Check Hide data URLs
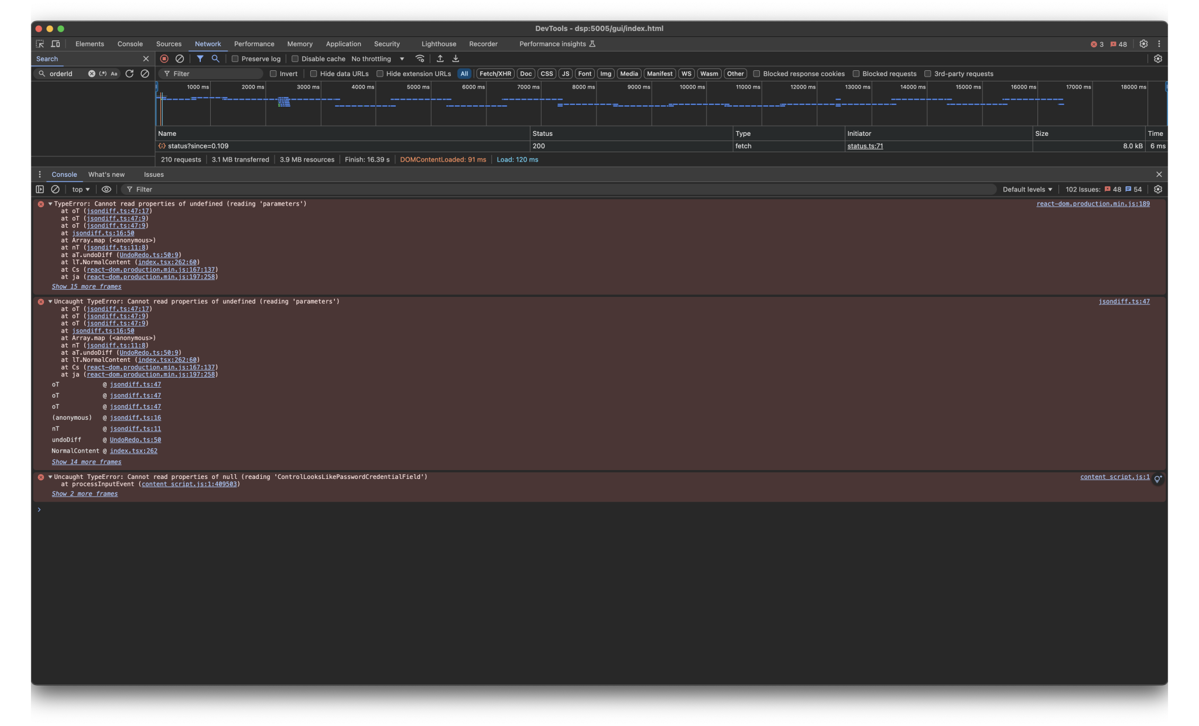Viewport: 1199px width, 726px height. 313,74
